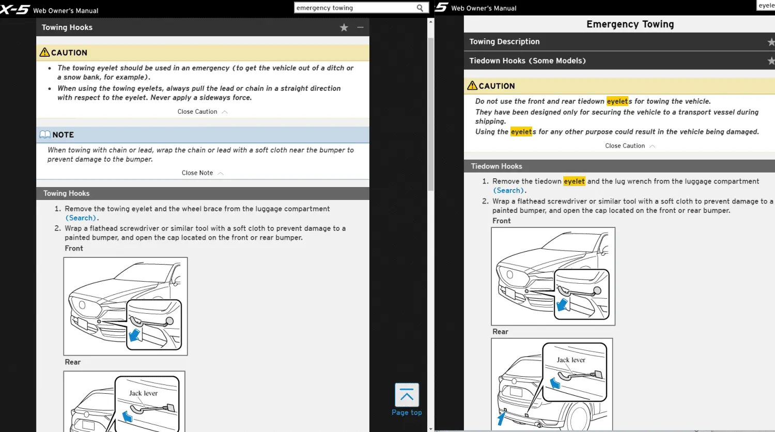Image resolution: width=775 pixels, height=432 pixels.
Task: Click the front bumper illustration in right manual
Action: (x=553, y=276)
